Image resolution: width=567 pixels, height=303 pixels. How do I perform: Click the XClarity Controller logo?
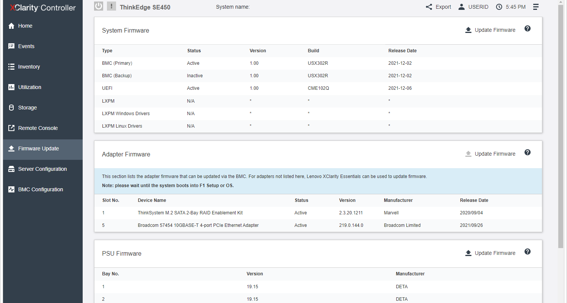coord(42,8)
